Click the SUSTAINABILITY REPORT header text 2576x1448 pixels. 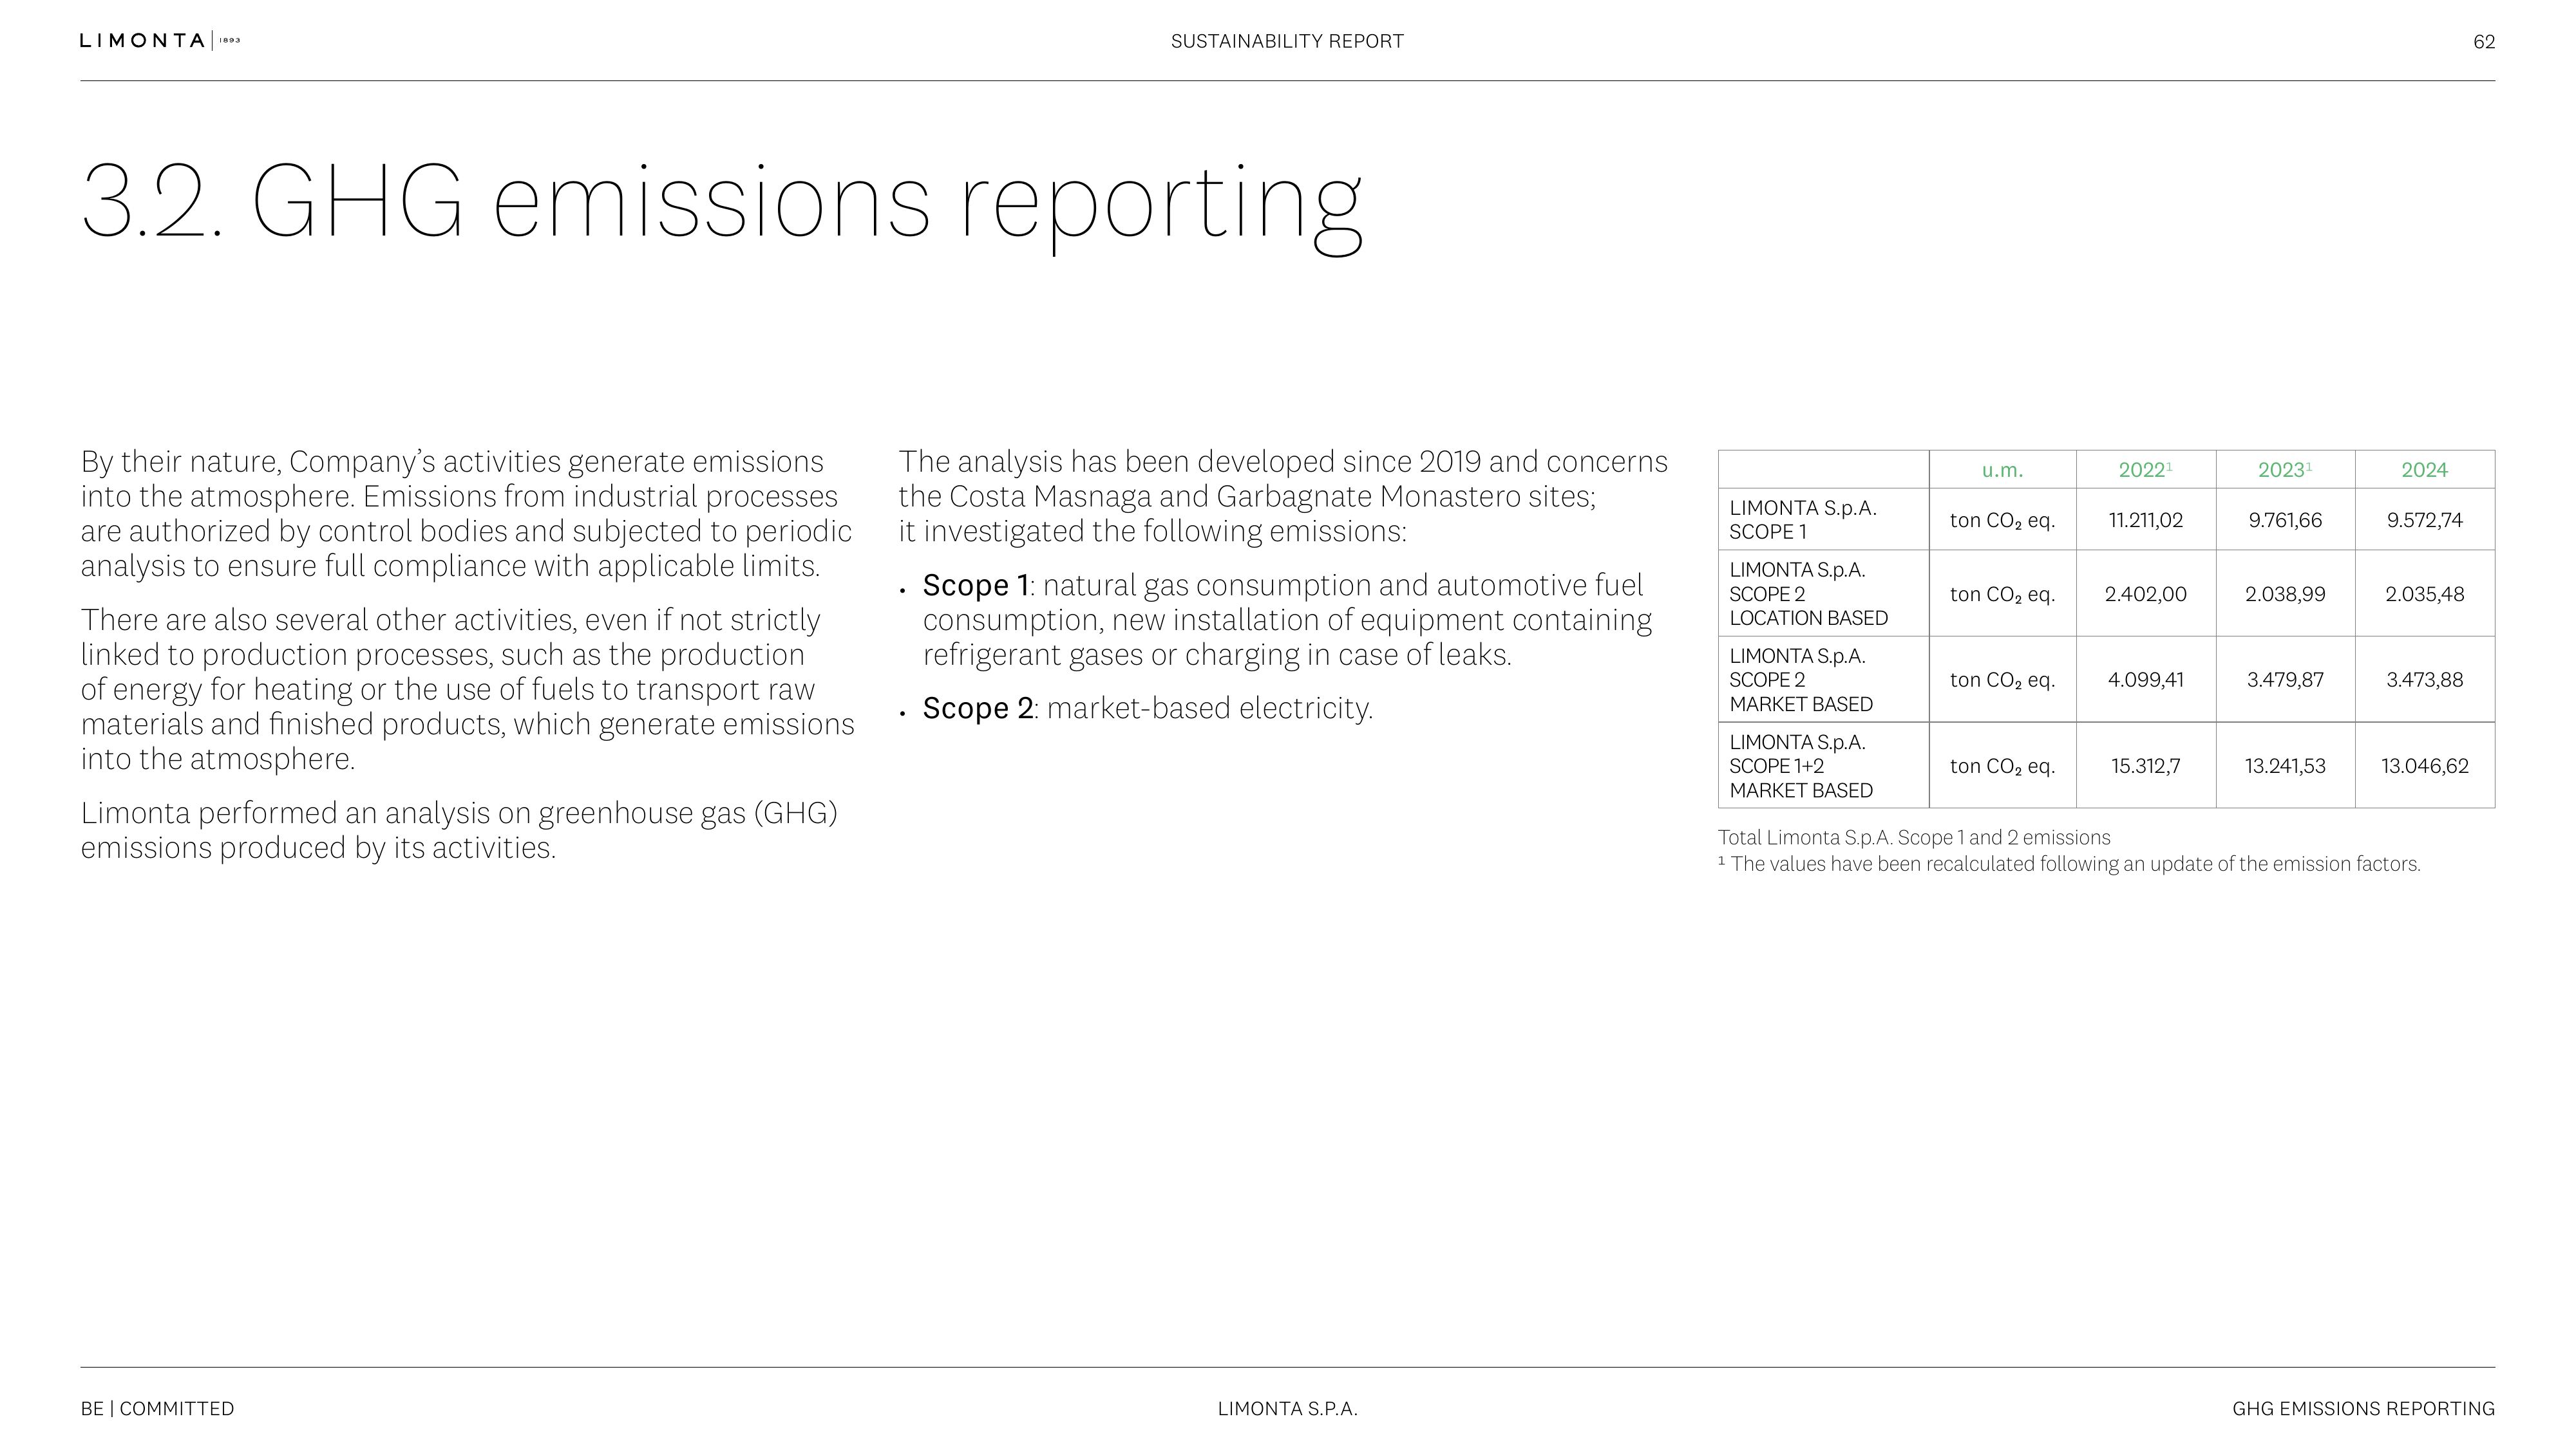point(1287,41)
